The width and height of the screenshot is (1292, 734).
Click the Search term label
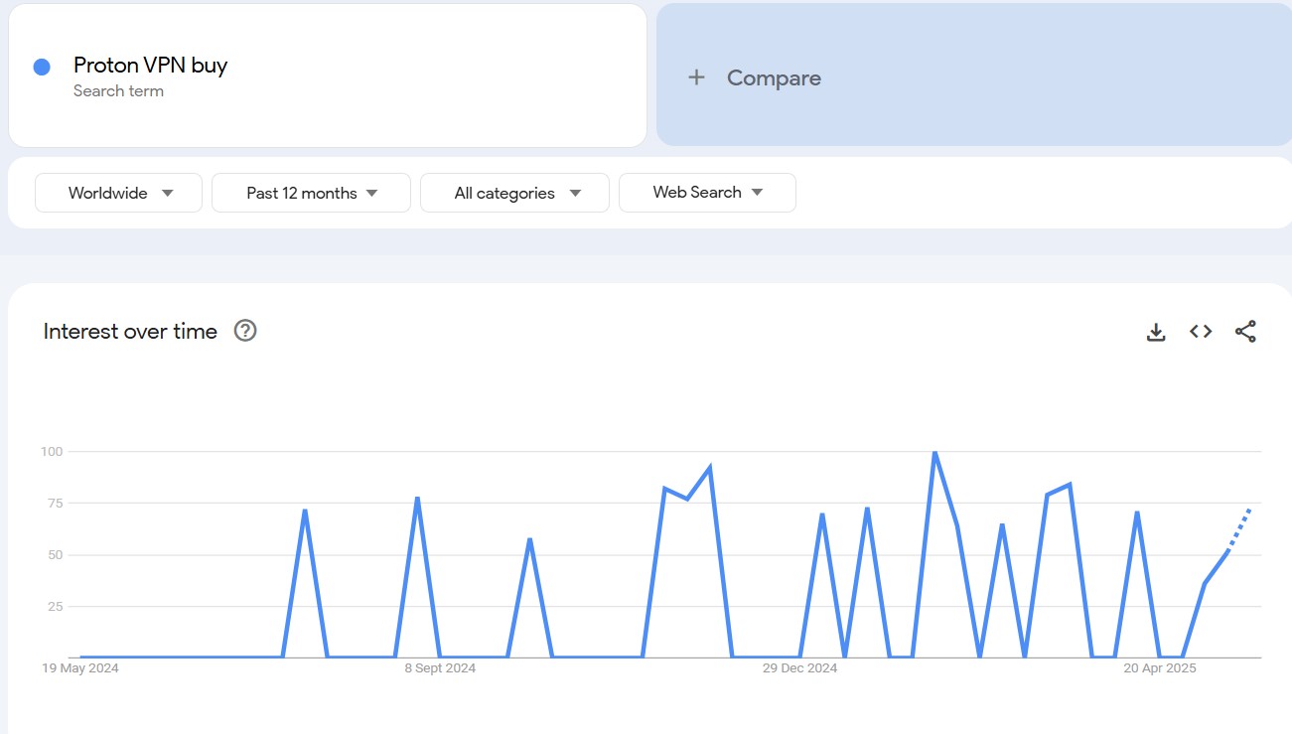point(118,91)
